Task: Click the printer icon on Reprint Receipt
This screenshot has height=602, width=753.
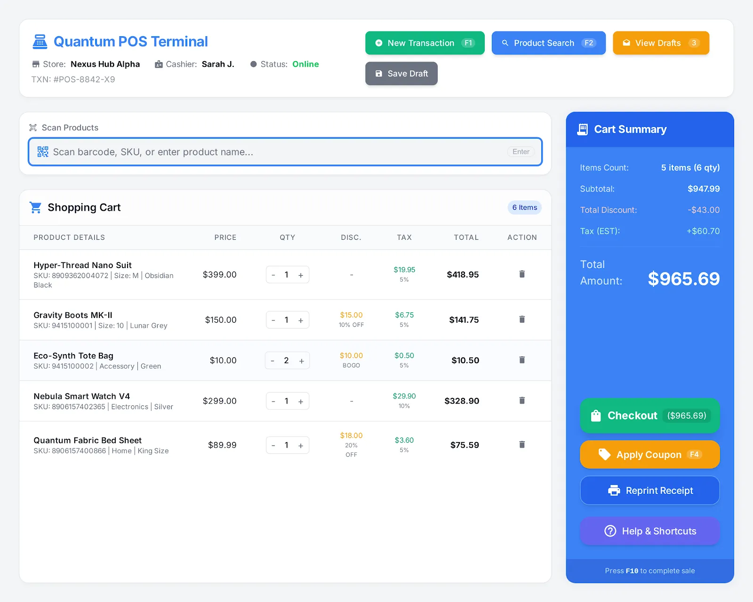Action: click(615, 491)
